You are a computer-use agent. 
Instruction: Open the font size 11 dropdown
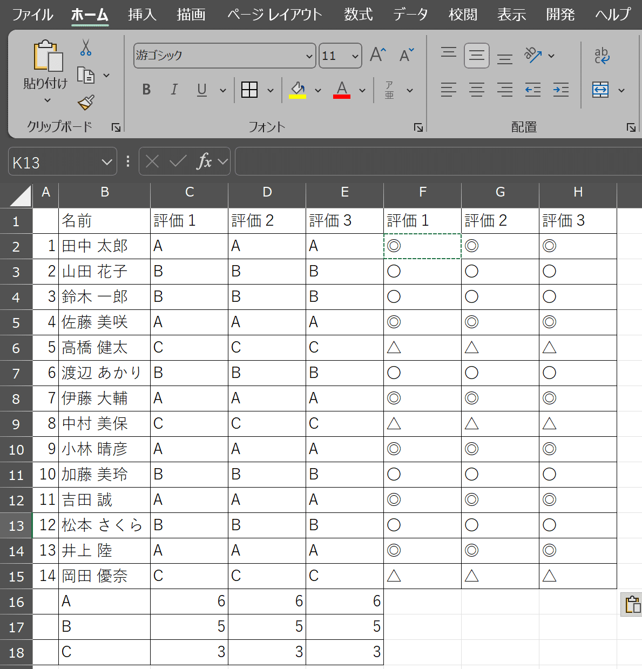click(355, 56)
